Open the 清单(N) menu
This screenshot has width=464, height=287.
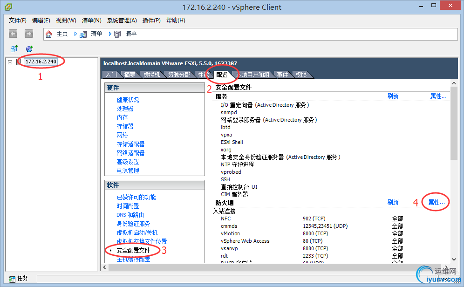point(92,20)
